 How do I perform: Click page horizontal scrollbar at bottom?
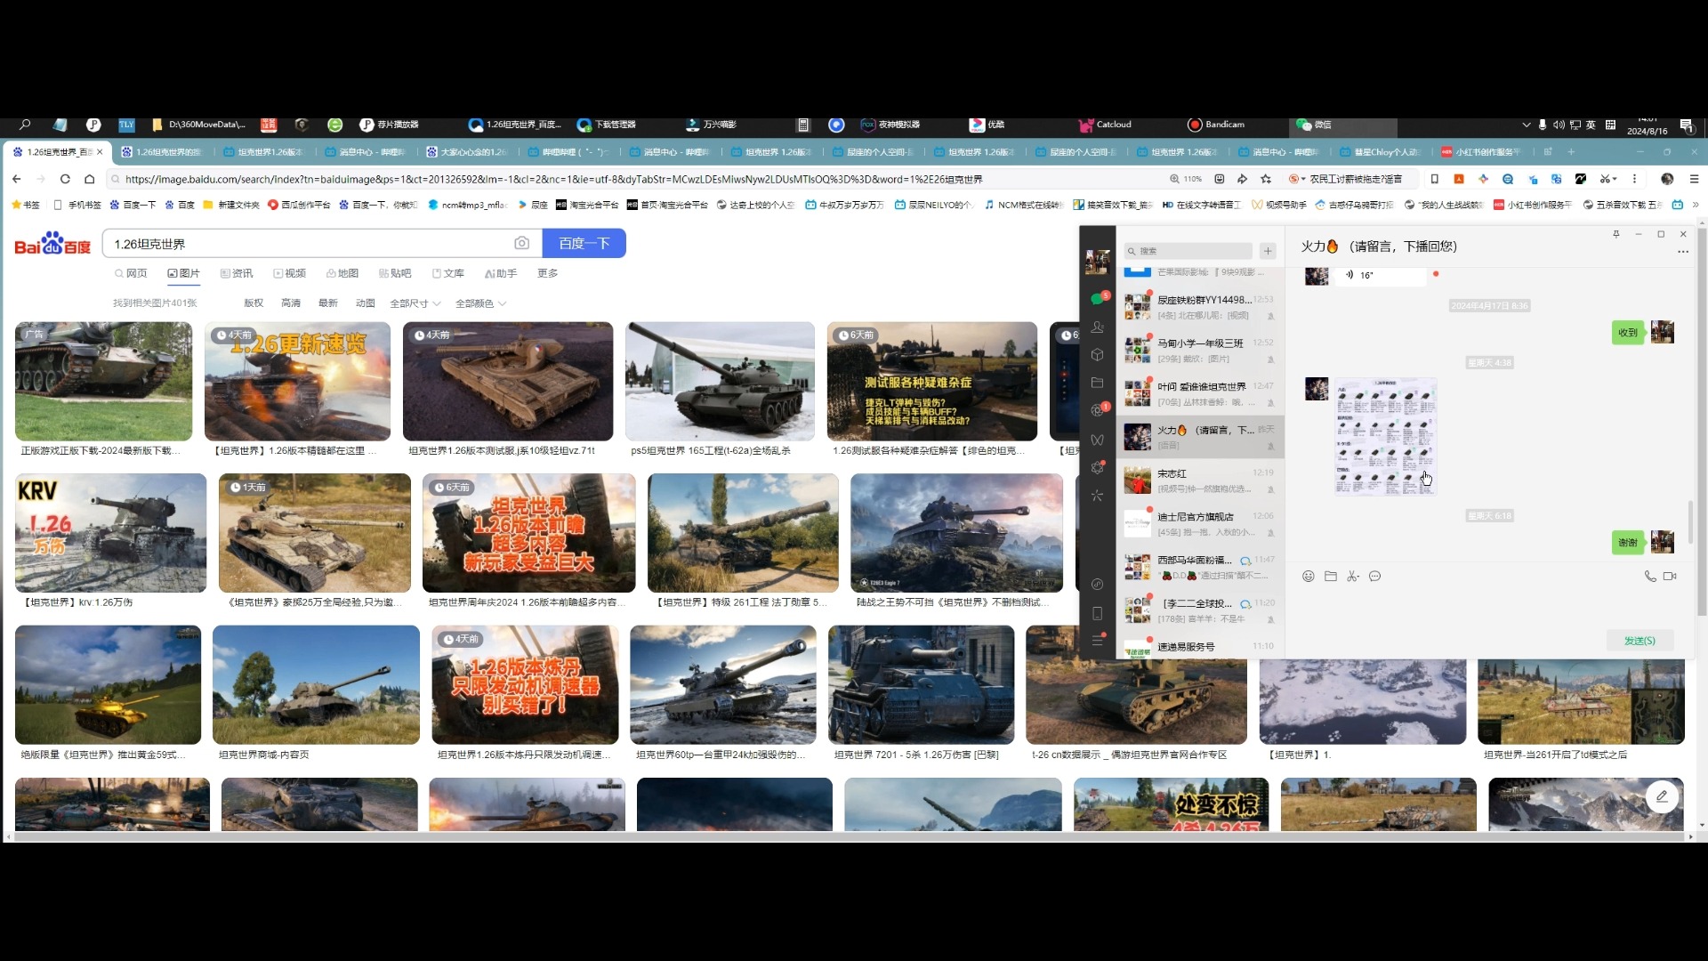tap(850, 837)
